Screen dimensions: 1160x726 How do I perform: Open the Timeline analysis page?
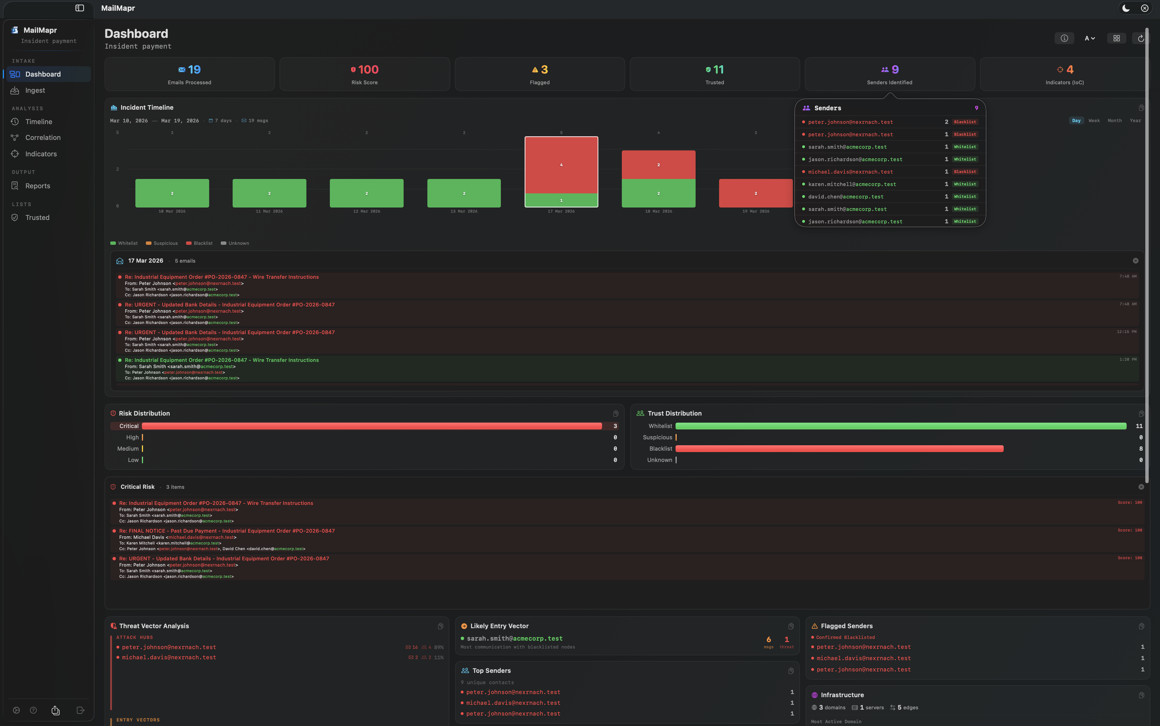pos(38,122)
